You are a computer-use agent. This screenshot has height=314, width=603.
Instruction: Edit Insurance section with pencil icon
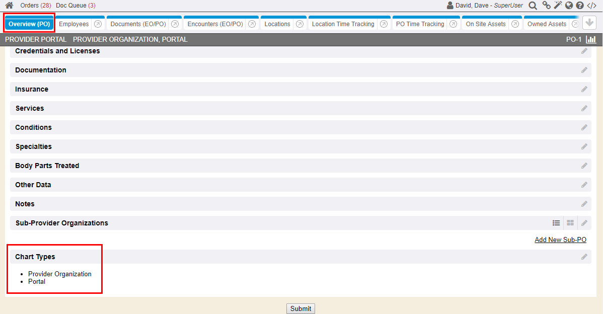click(584, 89)
